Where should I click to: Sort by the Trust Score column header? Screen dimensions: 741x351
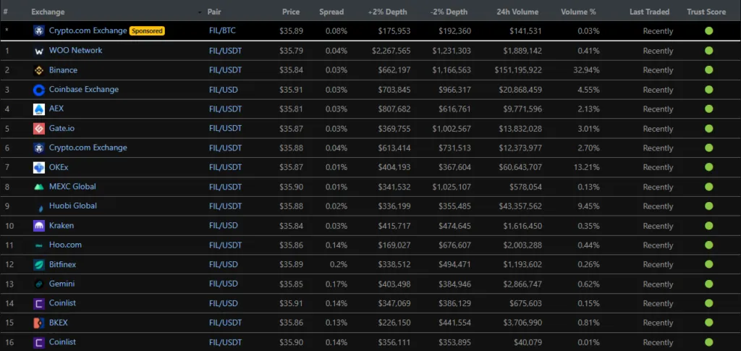(706, 12)
